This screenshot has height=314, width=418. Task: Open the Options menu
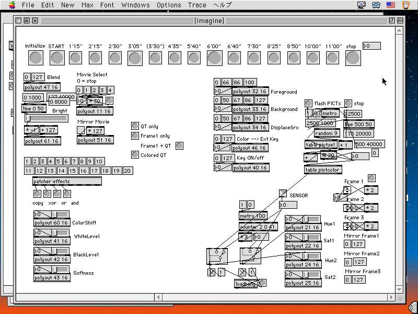point(169,5)
